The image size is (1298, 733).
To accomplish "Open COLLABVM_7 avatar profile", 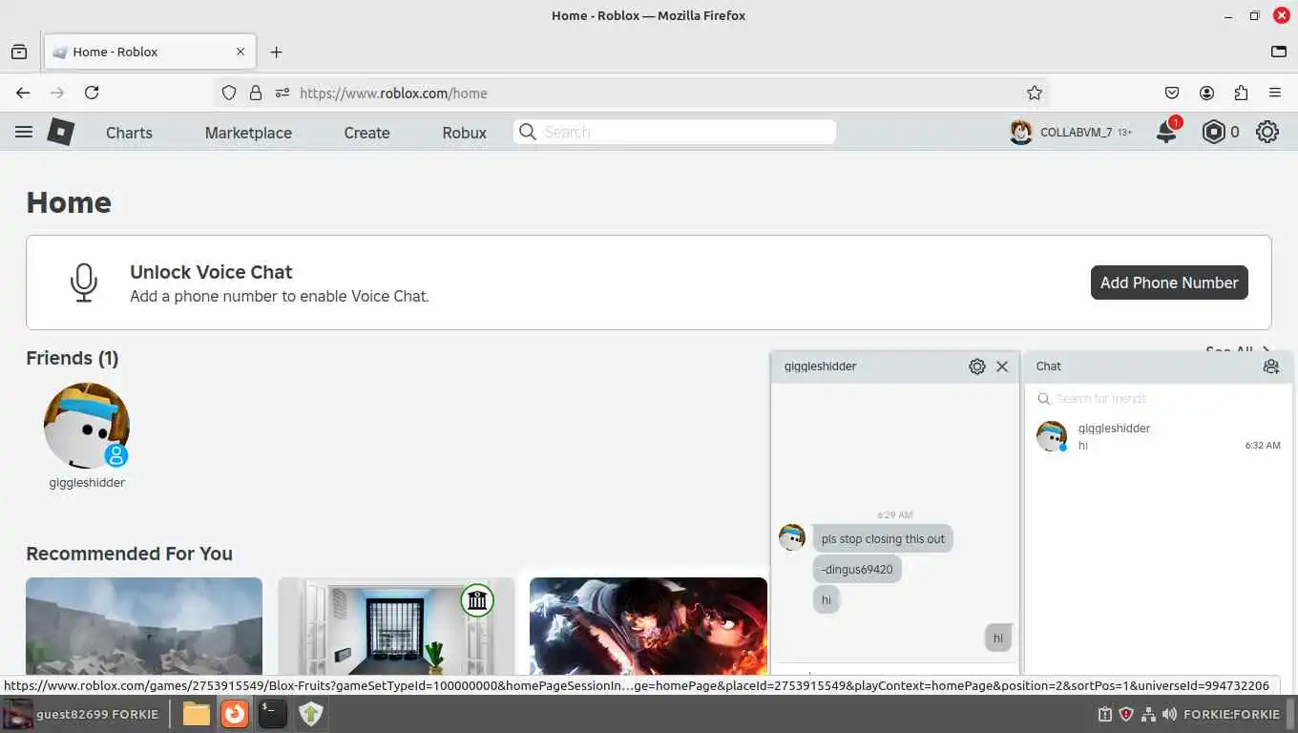I will click(1021, 132).
